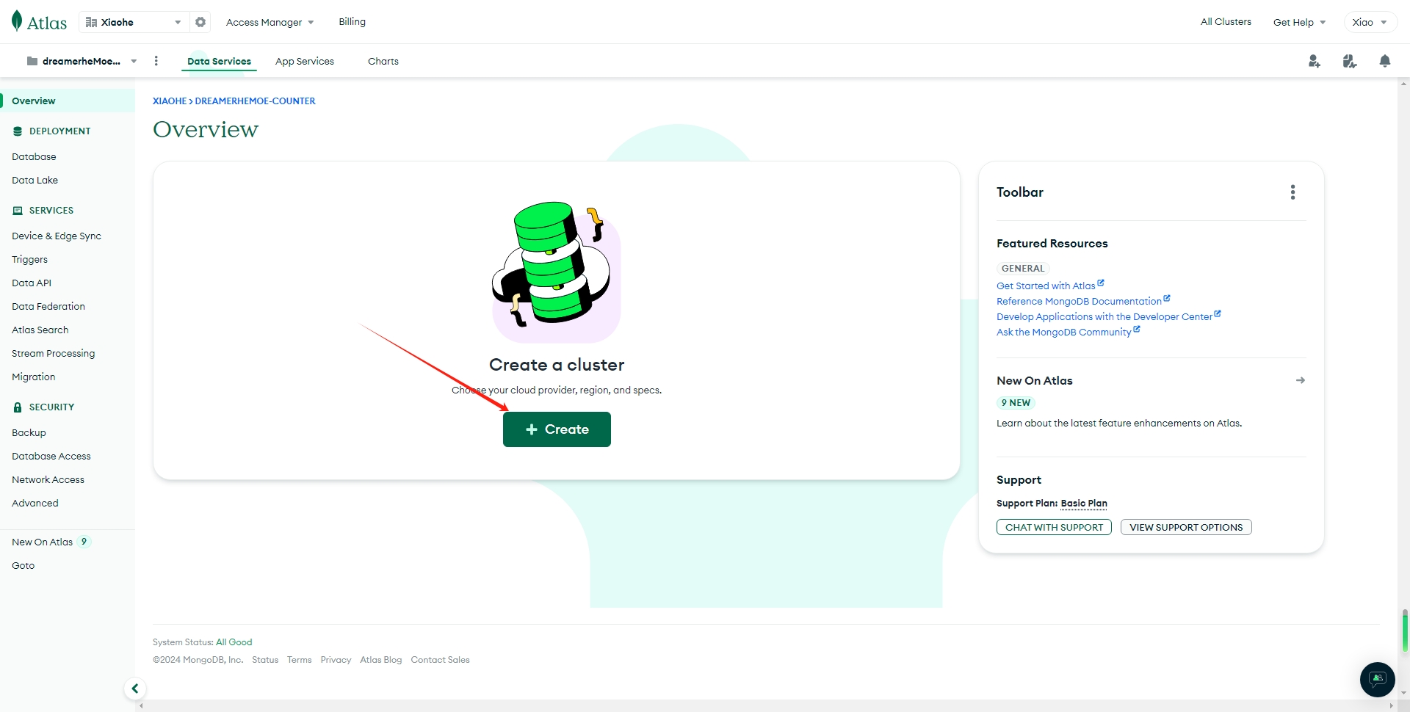Click the DREAMERHEMOE-COUNTER breadcrumb link
Viewport: 1410px width, 712px height.
[255, 101]
